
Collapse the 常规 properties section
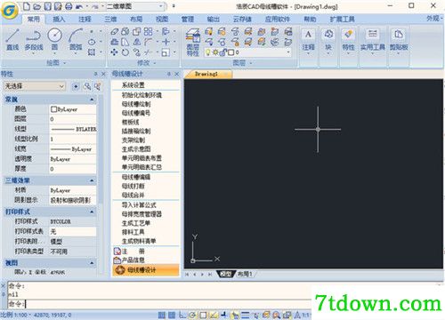coord(92,100)
